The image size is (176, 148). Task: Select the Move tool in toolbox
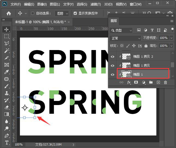6,30
